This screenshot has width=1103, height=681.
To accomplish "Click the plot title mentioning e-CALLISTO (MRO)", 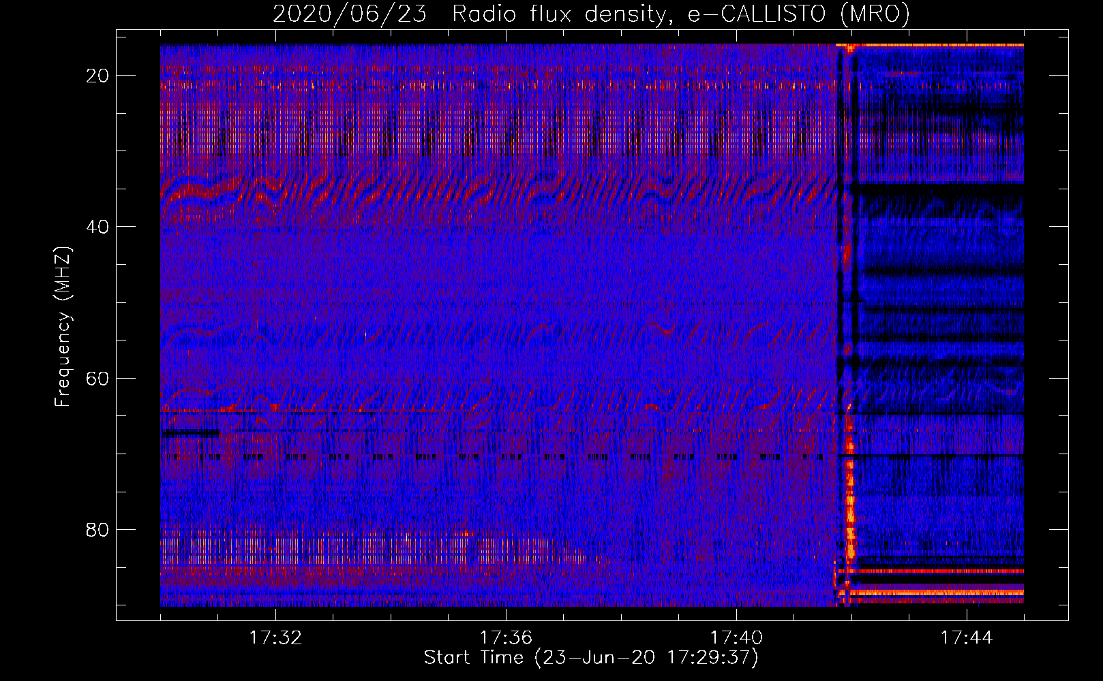I will (591, 14).
